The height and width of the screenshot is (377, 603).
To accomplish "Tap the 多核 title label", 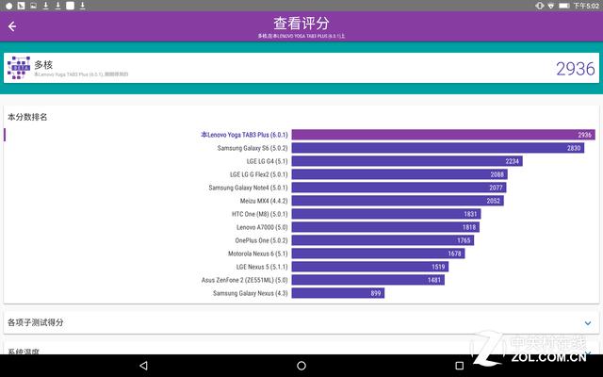I will [x=43, y=64].
